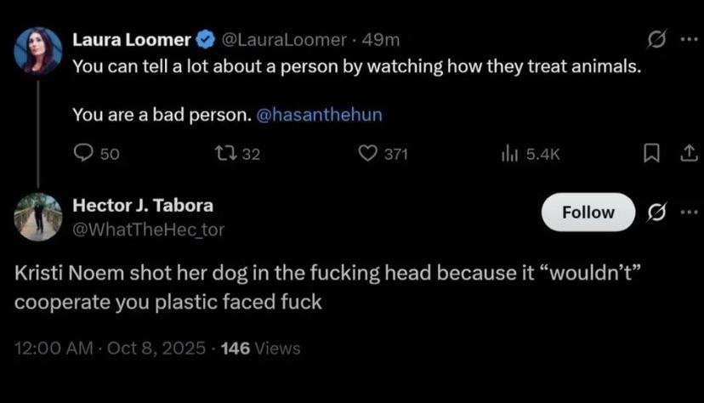Viewport: 704px width, 403px height.
Task: Click the Grok icon on the top post
Action: (x=656, y=40)
